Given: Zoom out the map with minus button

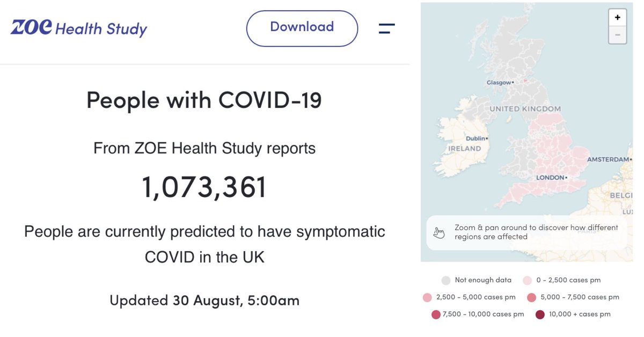Looking at the screenshot, I should [617, 35].
